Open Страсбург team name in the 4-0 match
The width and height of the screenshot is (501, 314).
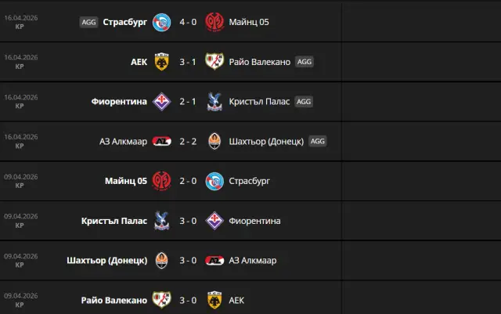[x=125, y=22]
